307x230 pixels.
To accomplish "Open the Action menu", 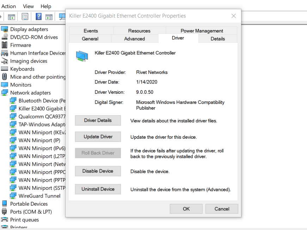I will click(8, 6).
